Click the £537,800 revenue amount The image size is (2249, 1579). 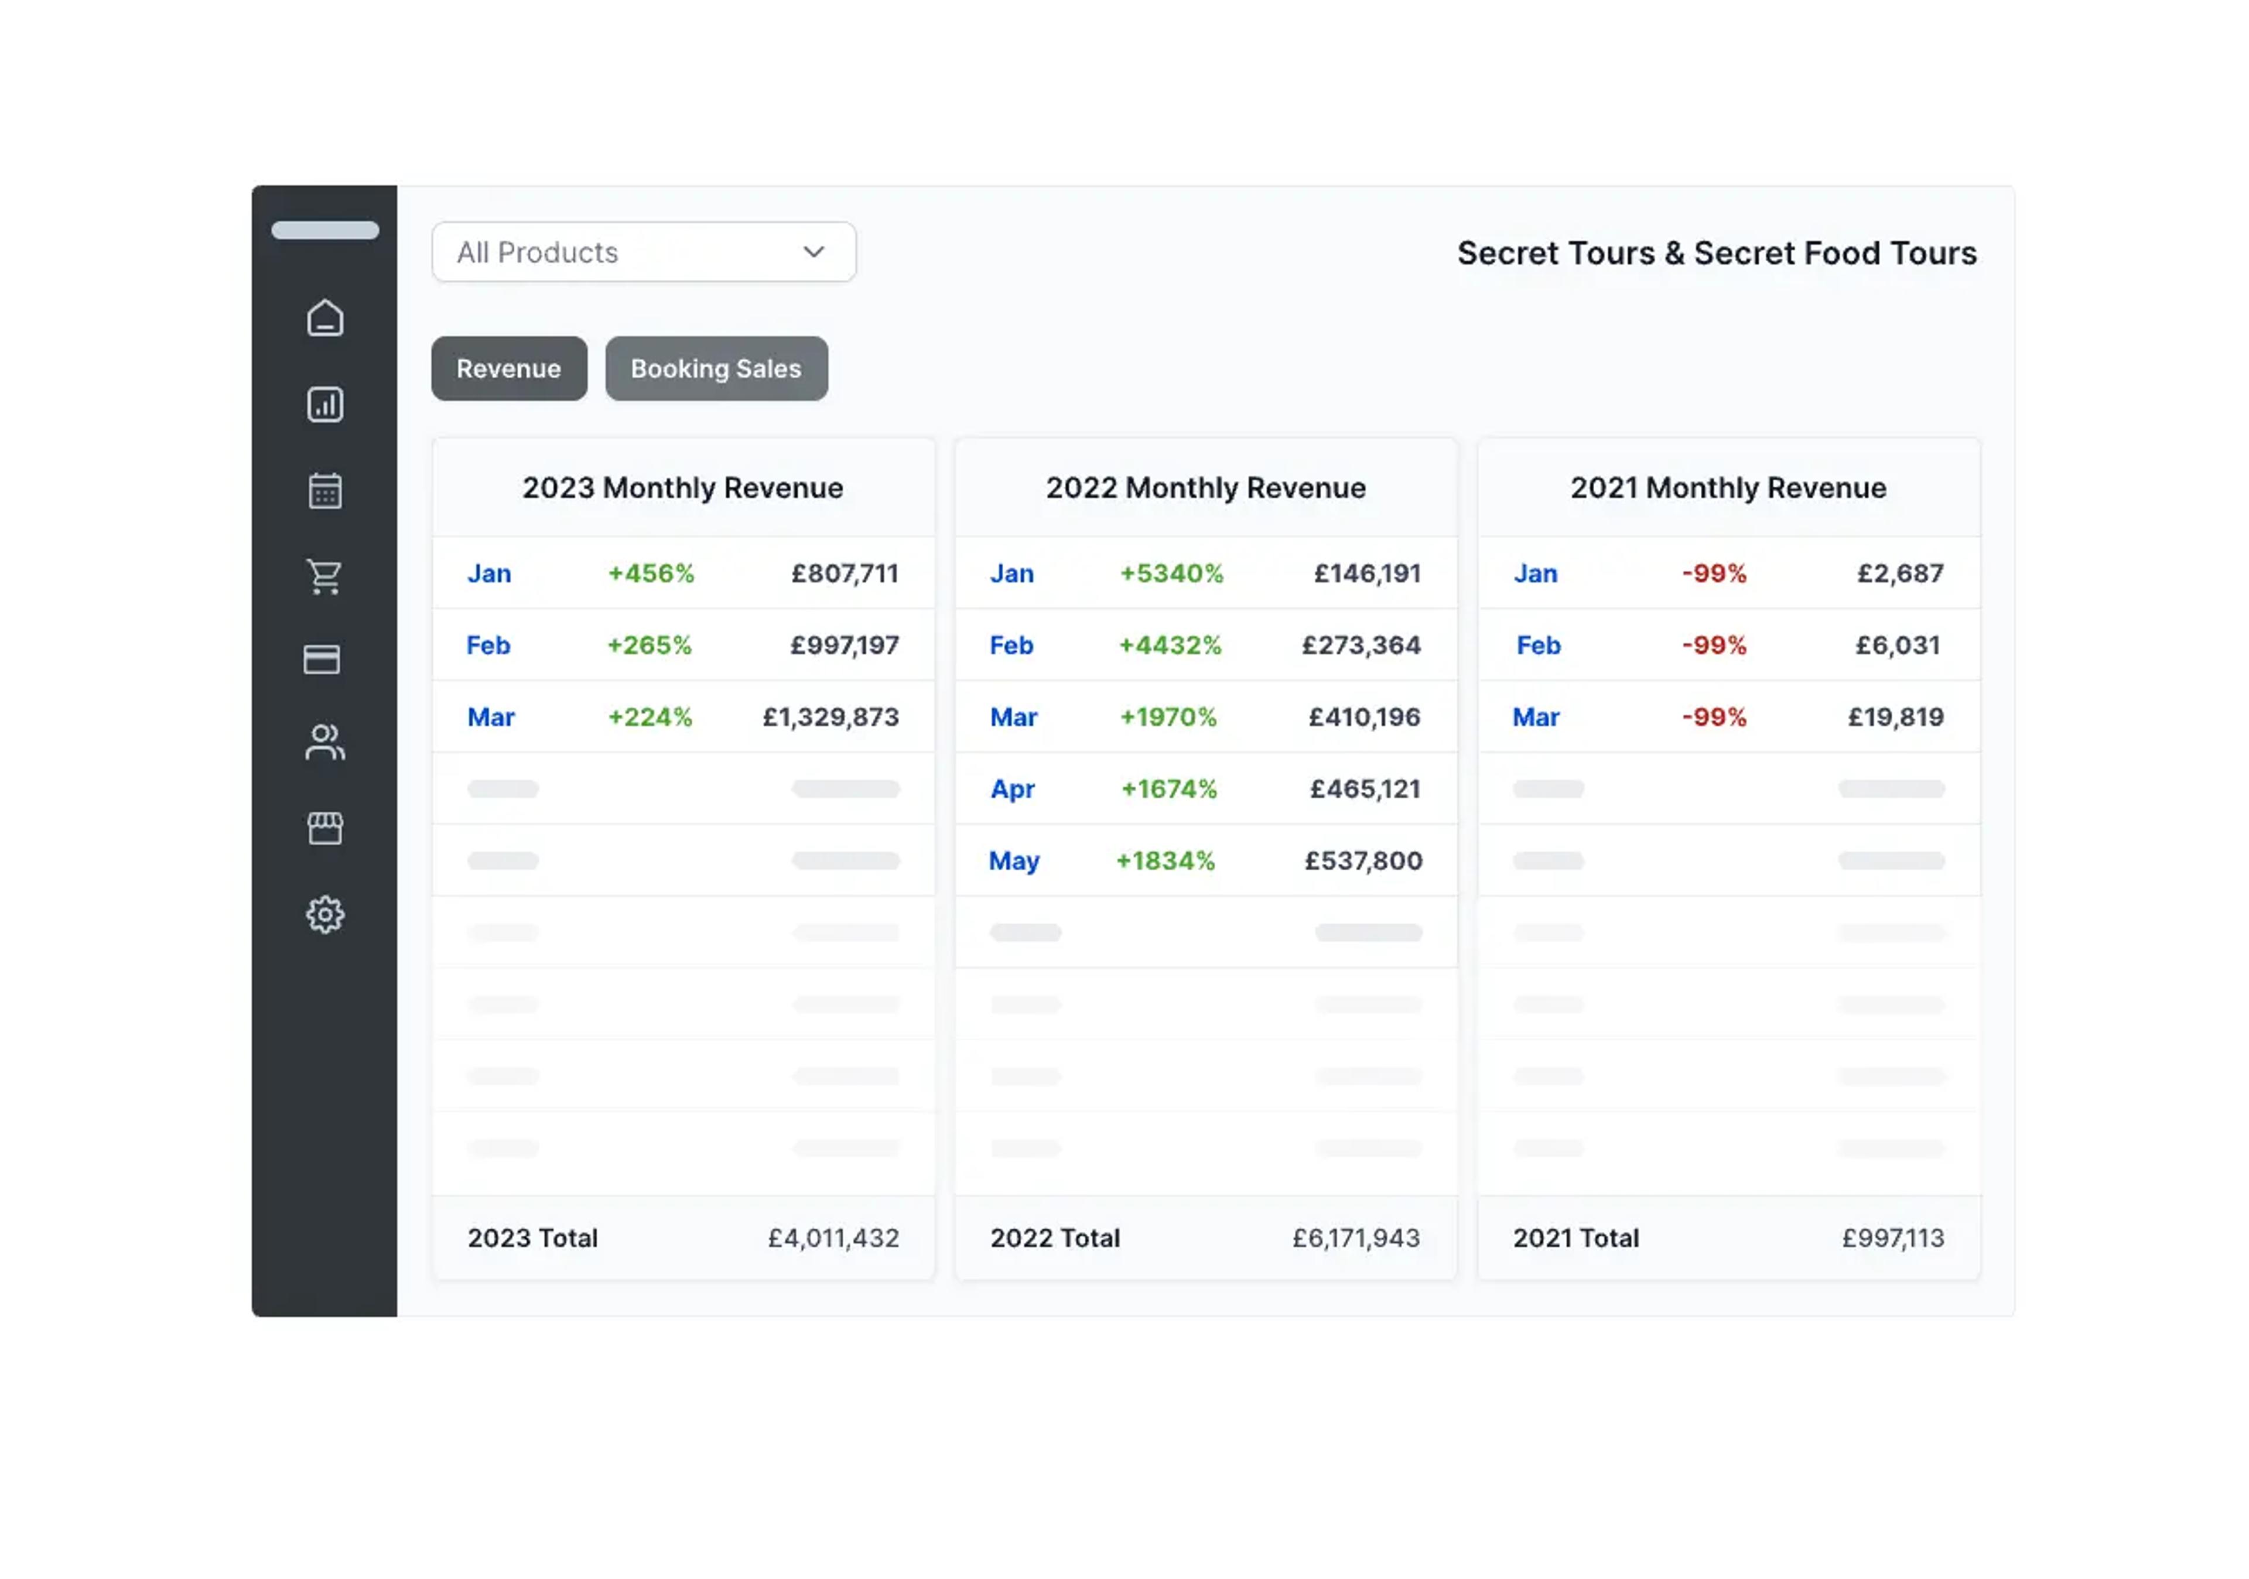pyautogui.click(x=1362, y=861)
